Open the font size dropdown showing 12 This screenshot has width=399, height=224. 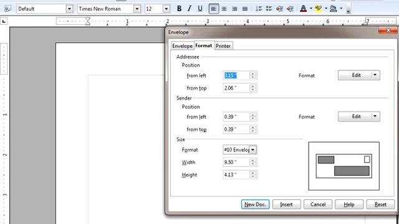tap(166, 9)
